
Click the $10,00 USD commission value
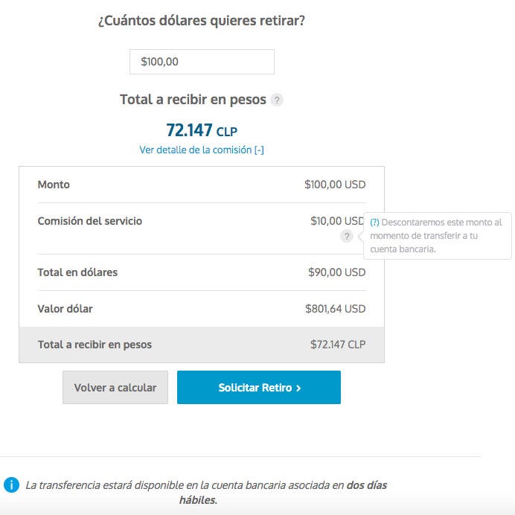tap(338, 221)
